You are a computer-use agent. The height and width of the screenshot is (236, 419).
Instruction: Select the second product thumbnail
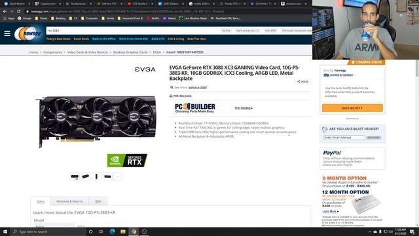(86, 176)
